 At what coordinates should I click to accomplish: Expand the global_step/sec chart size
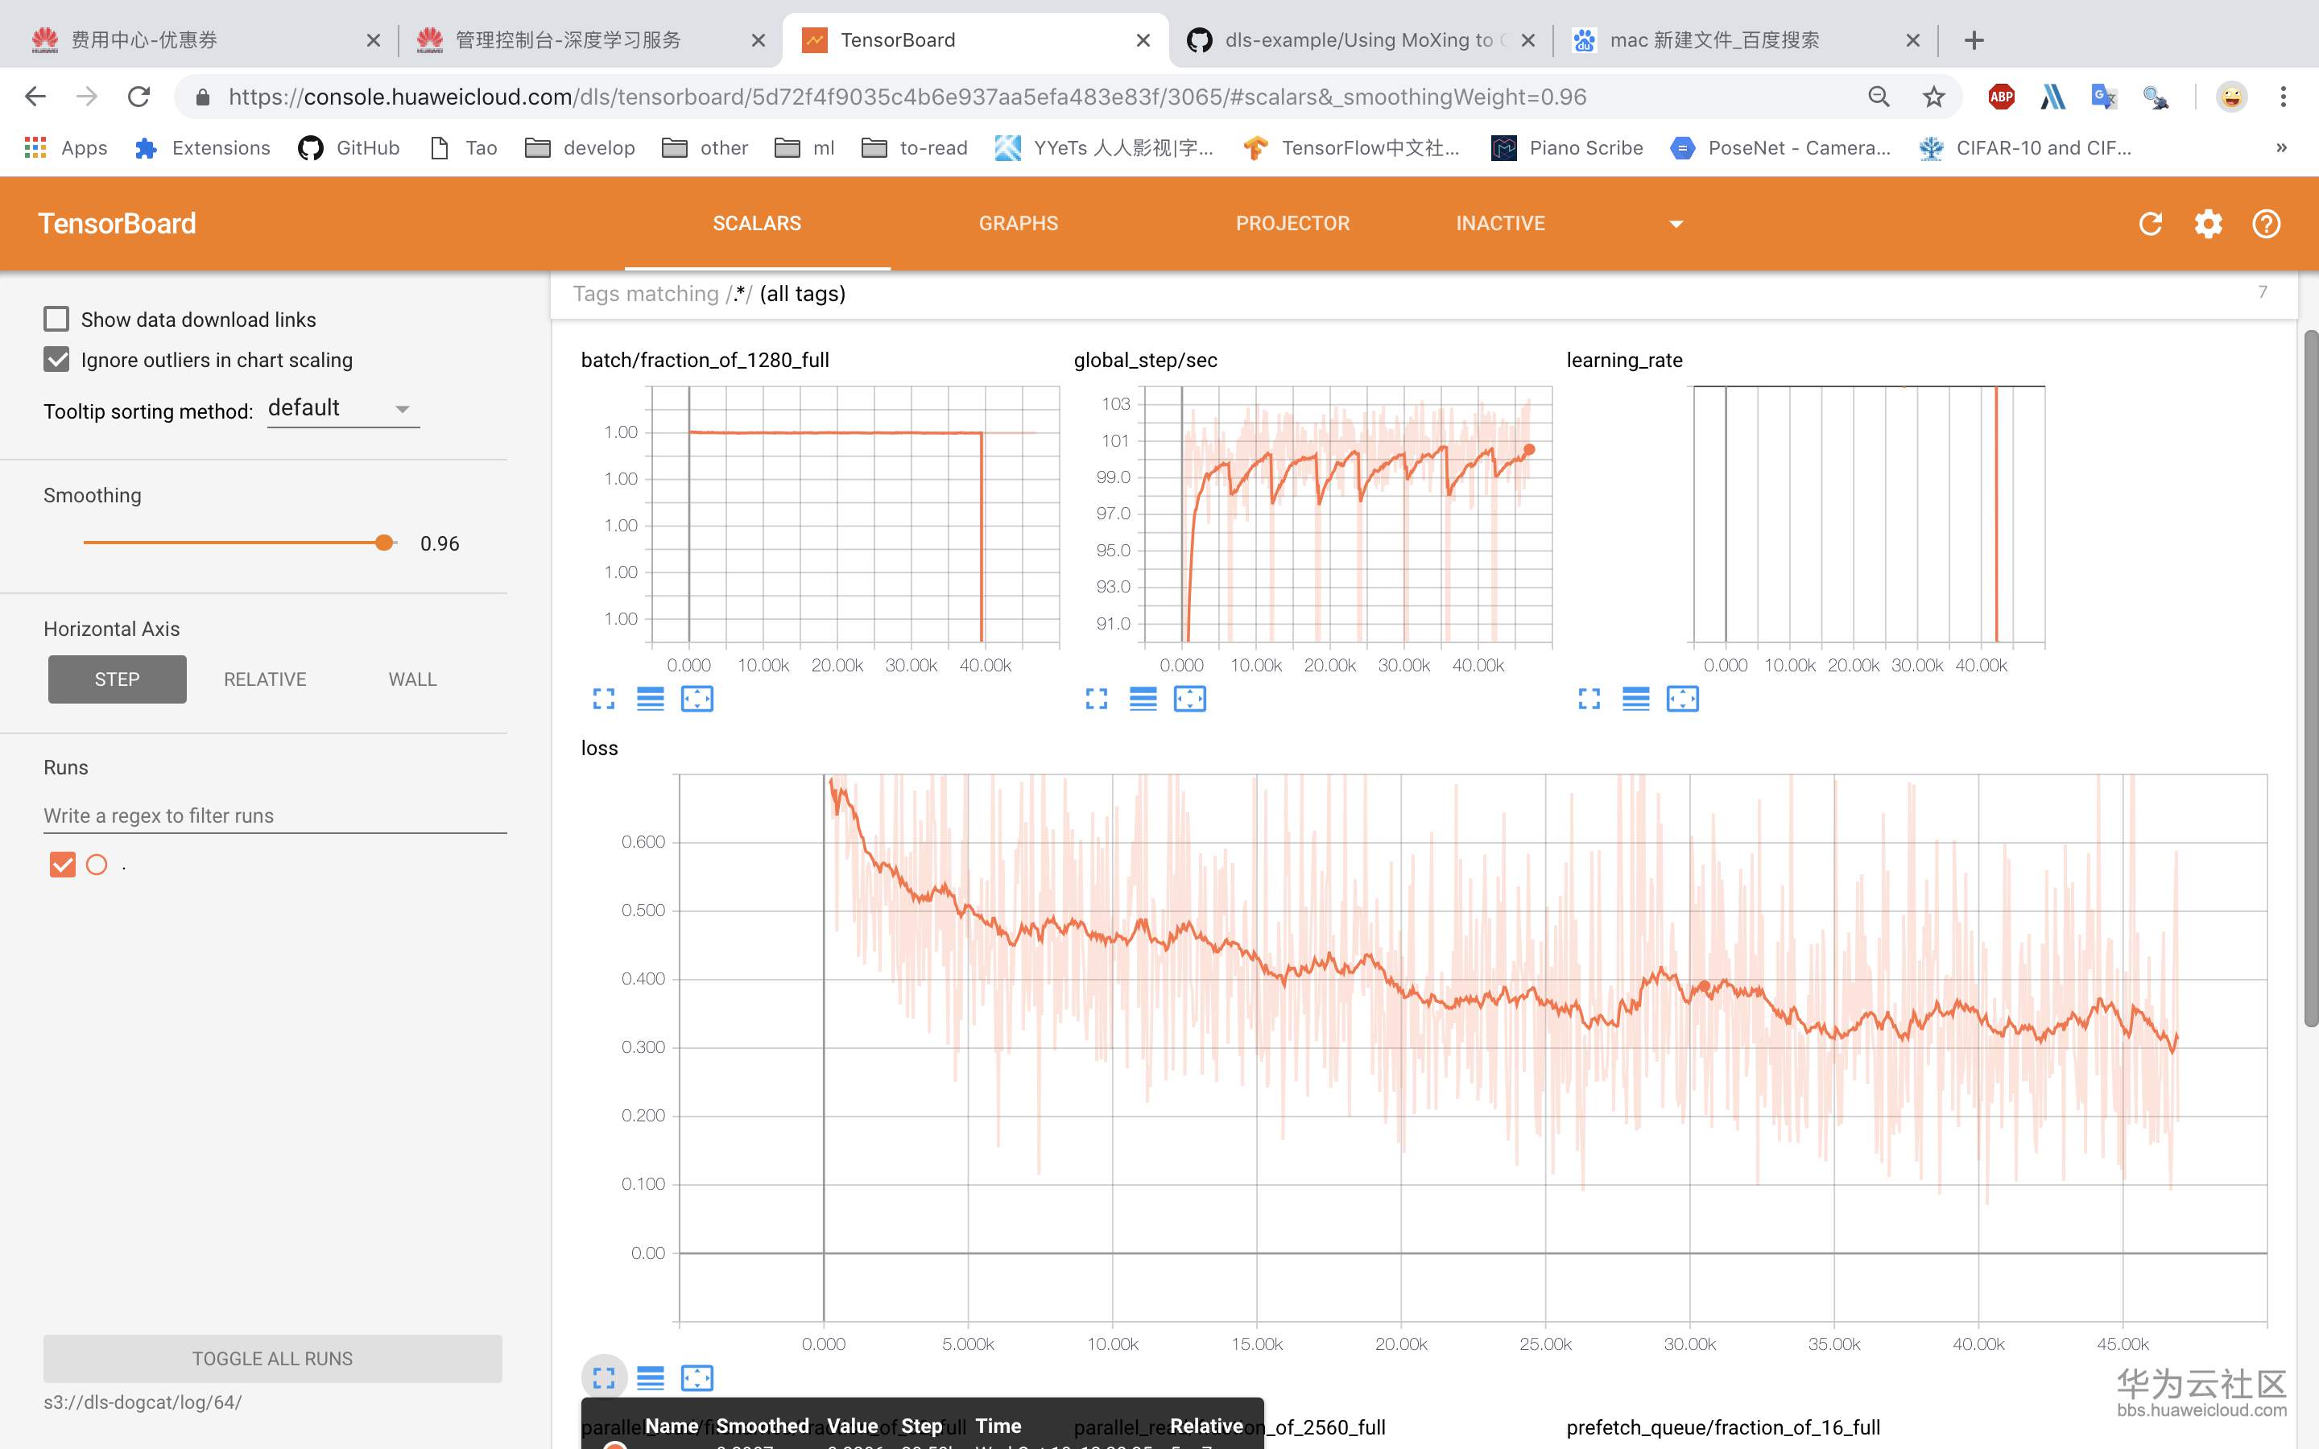pyautogui.click(x=1096, y=700)
